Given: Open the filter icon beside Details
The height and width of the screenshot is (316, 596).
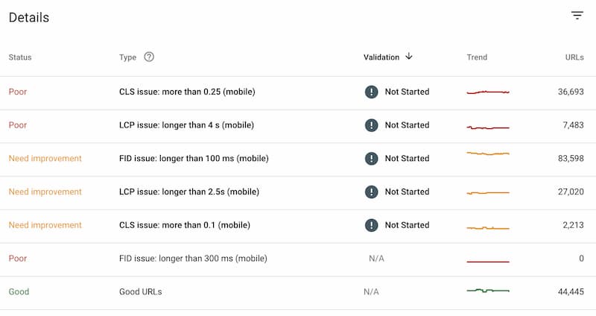Looking at the screenshot, I should tap(577, 16).
